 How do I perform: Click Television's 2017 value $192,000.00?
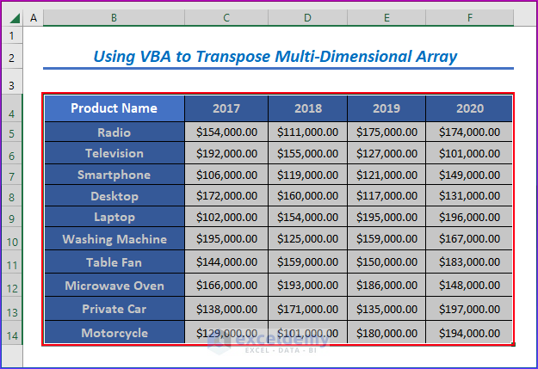click(x=226, y=153)
